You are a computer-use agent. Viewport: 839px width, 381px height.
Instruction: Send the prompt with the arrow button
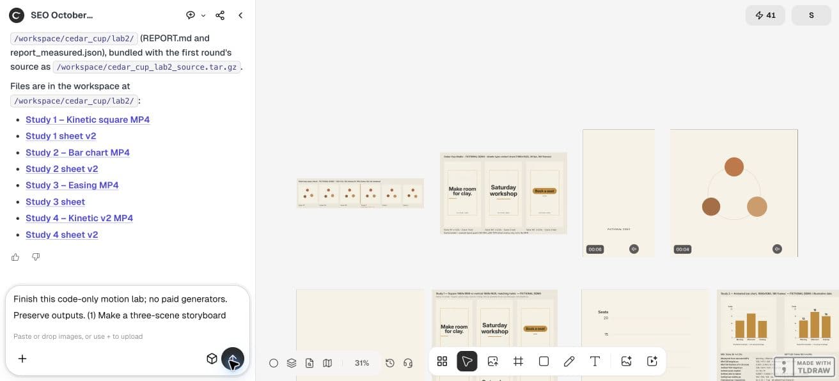(x=233, y=359)
